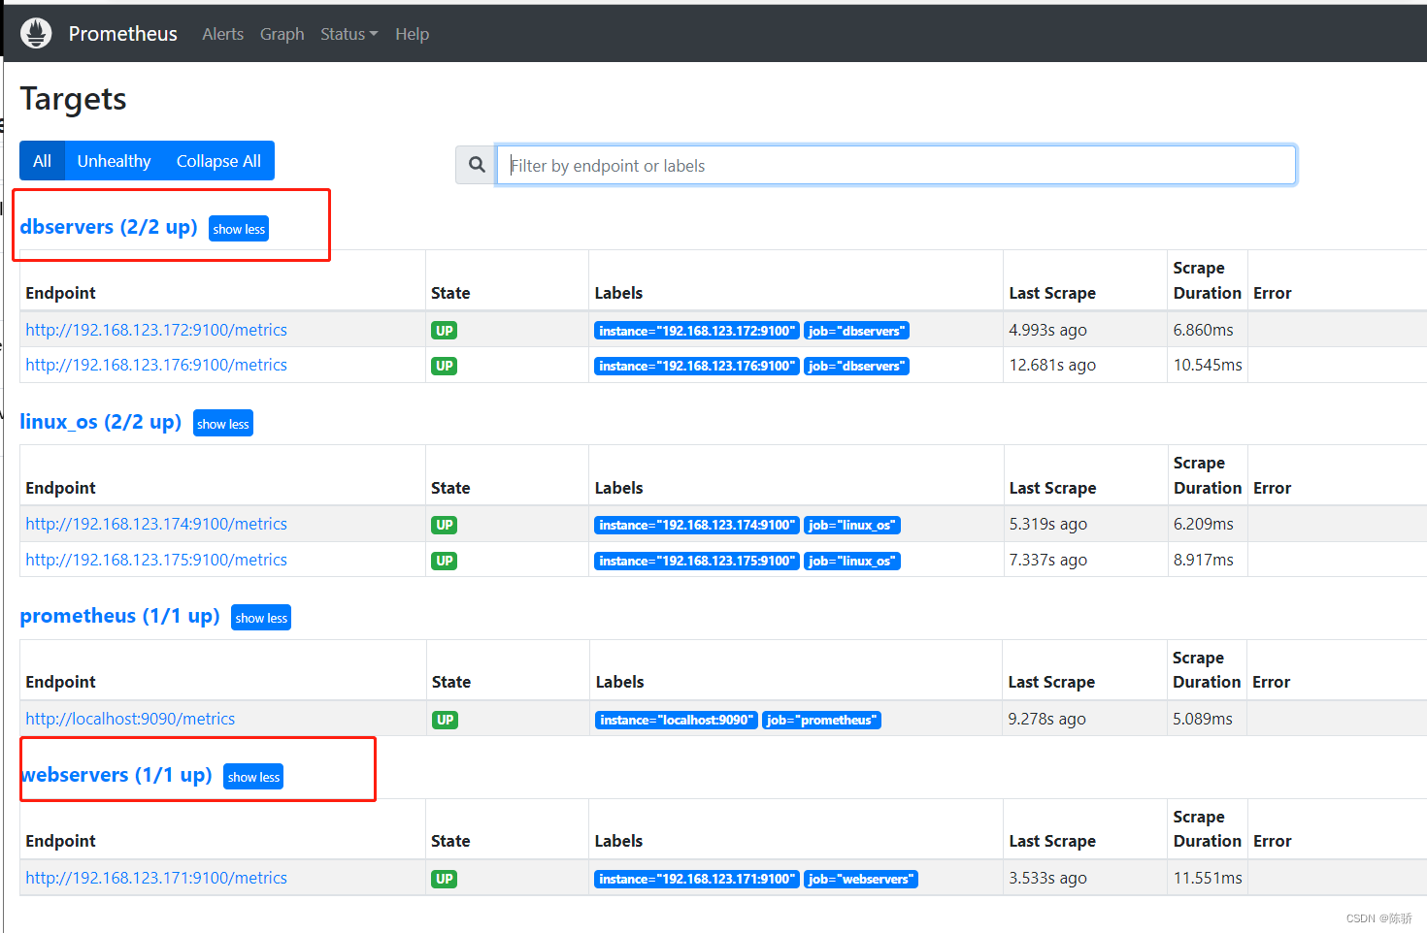Go to the Alerts page
Viewport: 1427px width, 933px height.
222,34
